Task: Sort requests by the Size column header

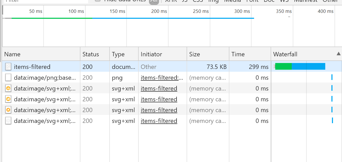Action: pyautogui.click(x=195, y=54)
